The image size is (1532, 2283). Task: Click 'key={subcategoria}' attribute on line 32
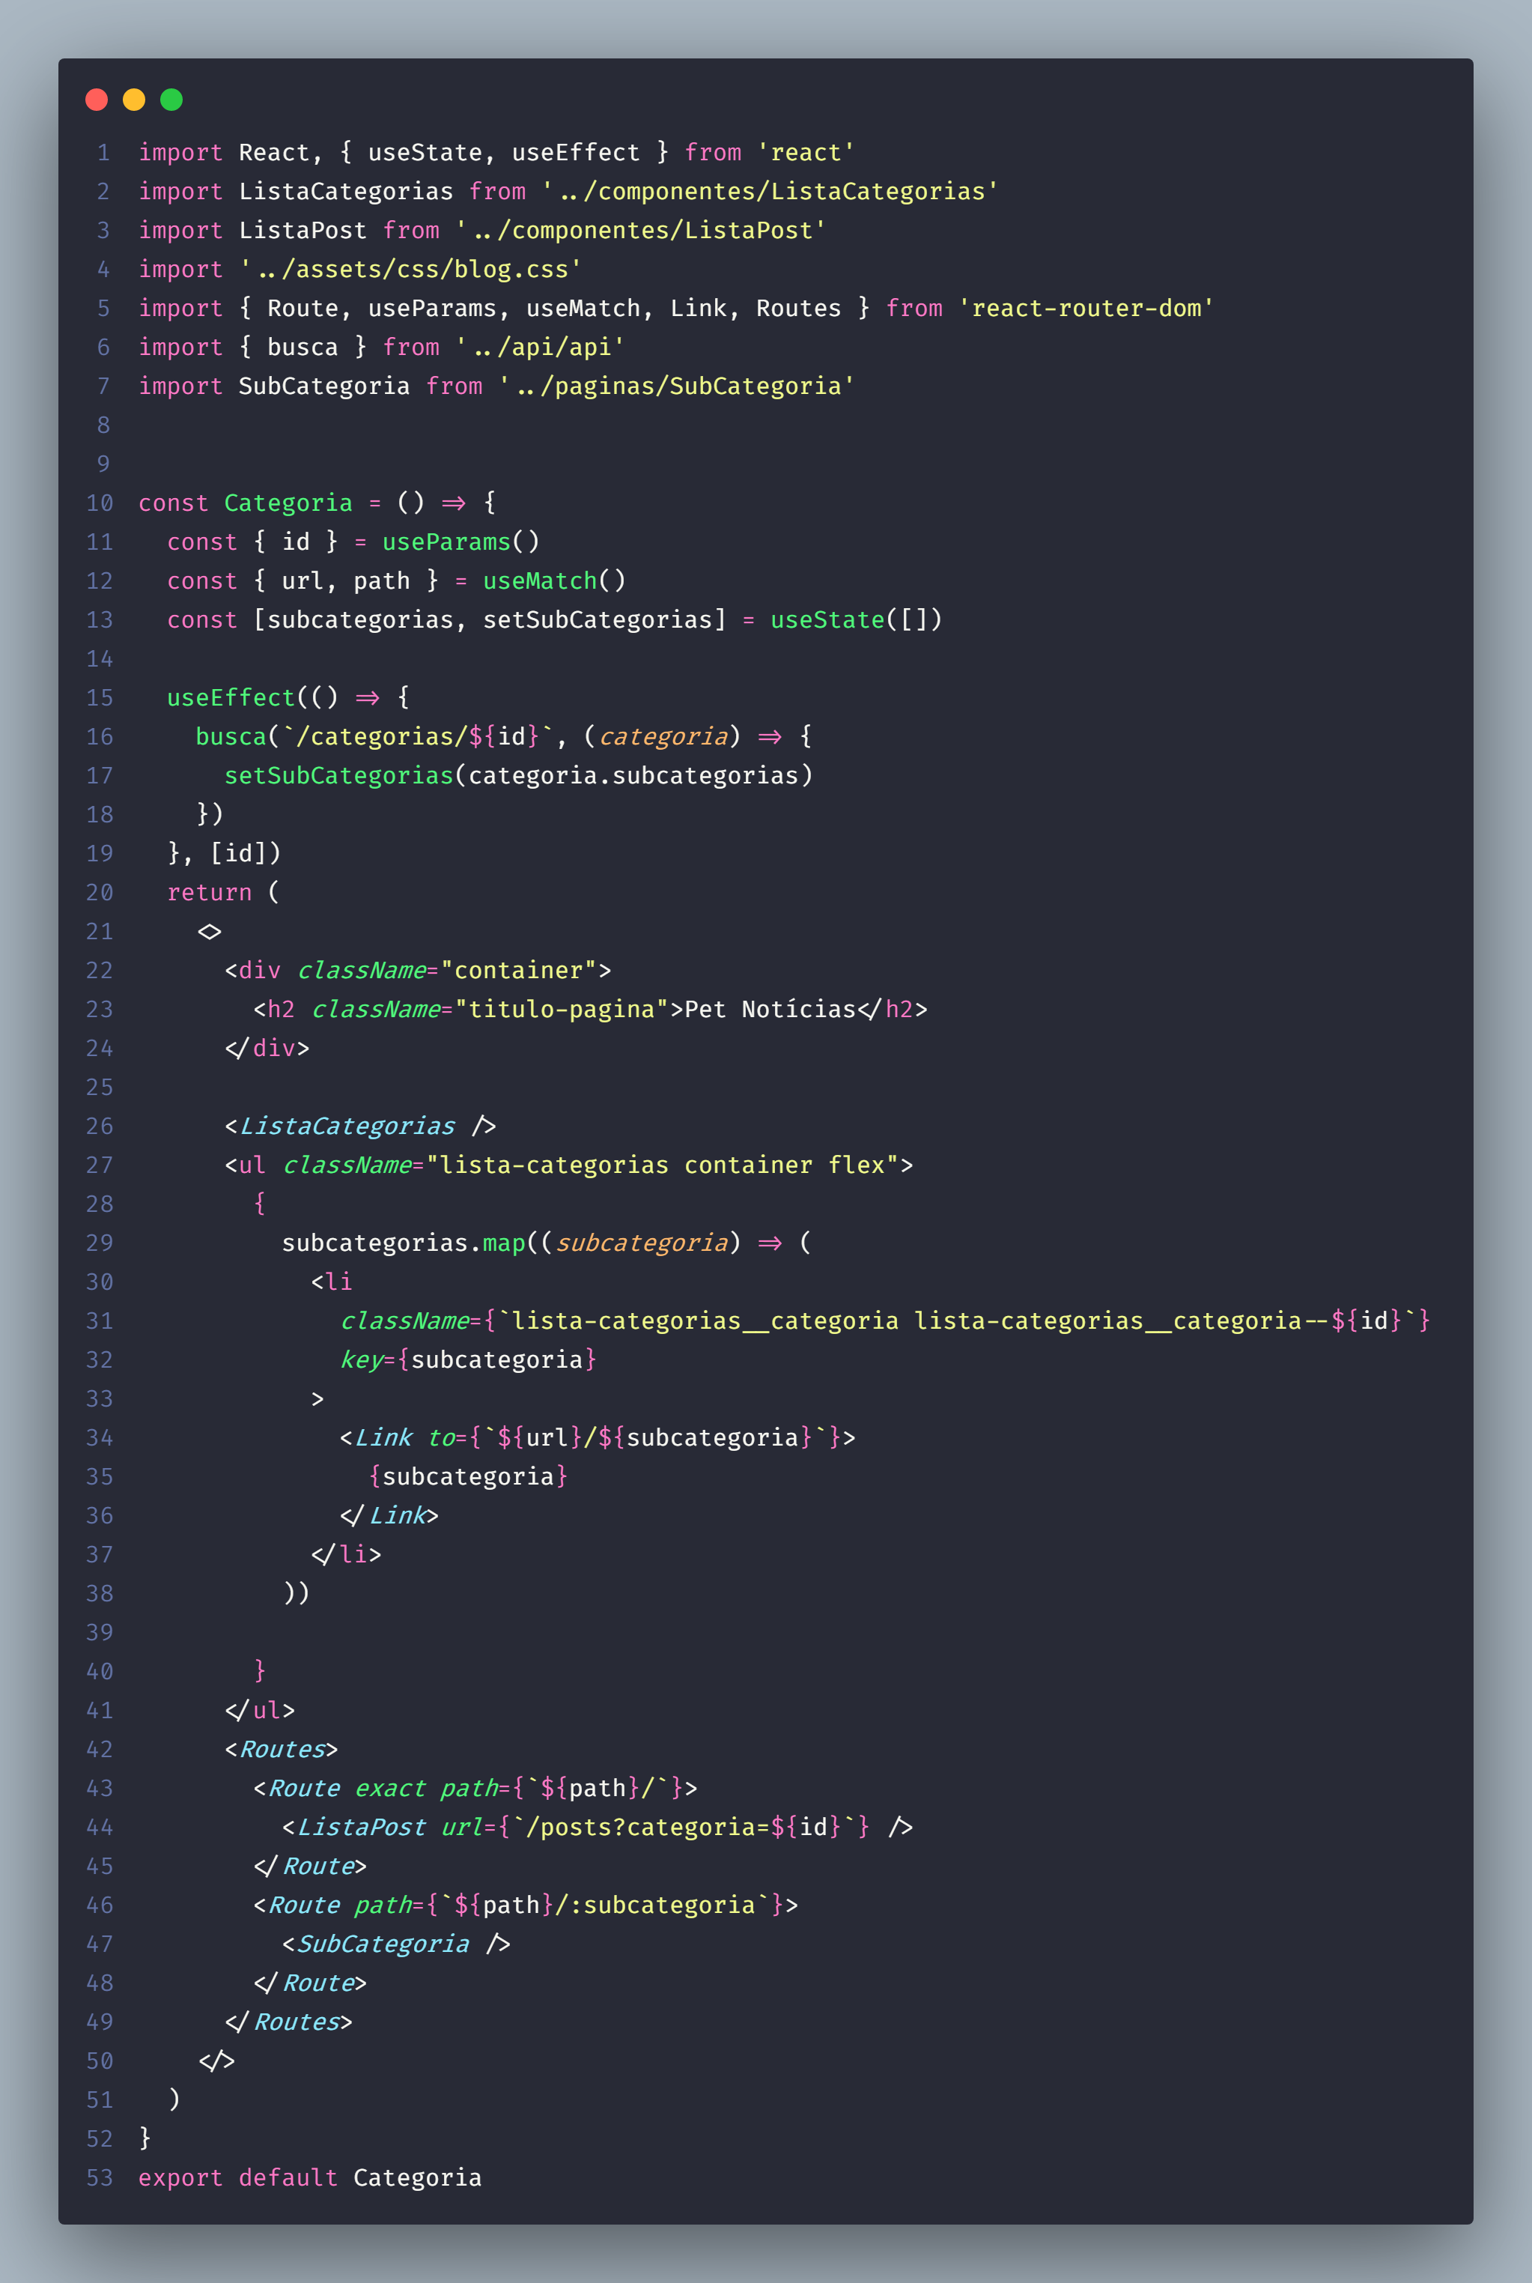pos(468,1360)
